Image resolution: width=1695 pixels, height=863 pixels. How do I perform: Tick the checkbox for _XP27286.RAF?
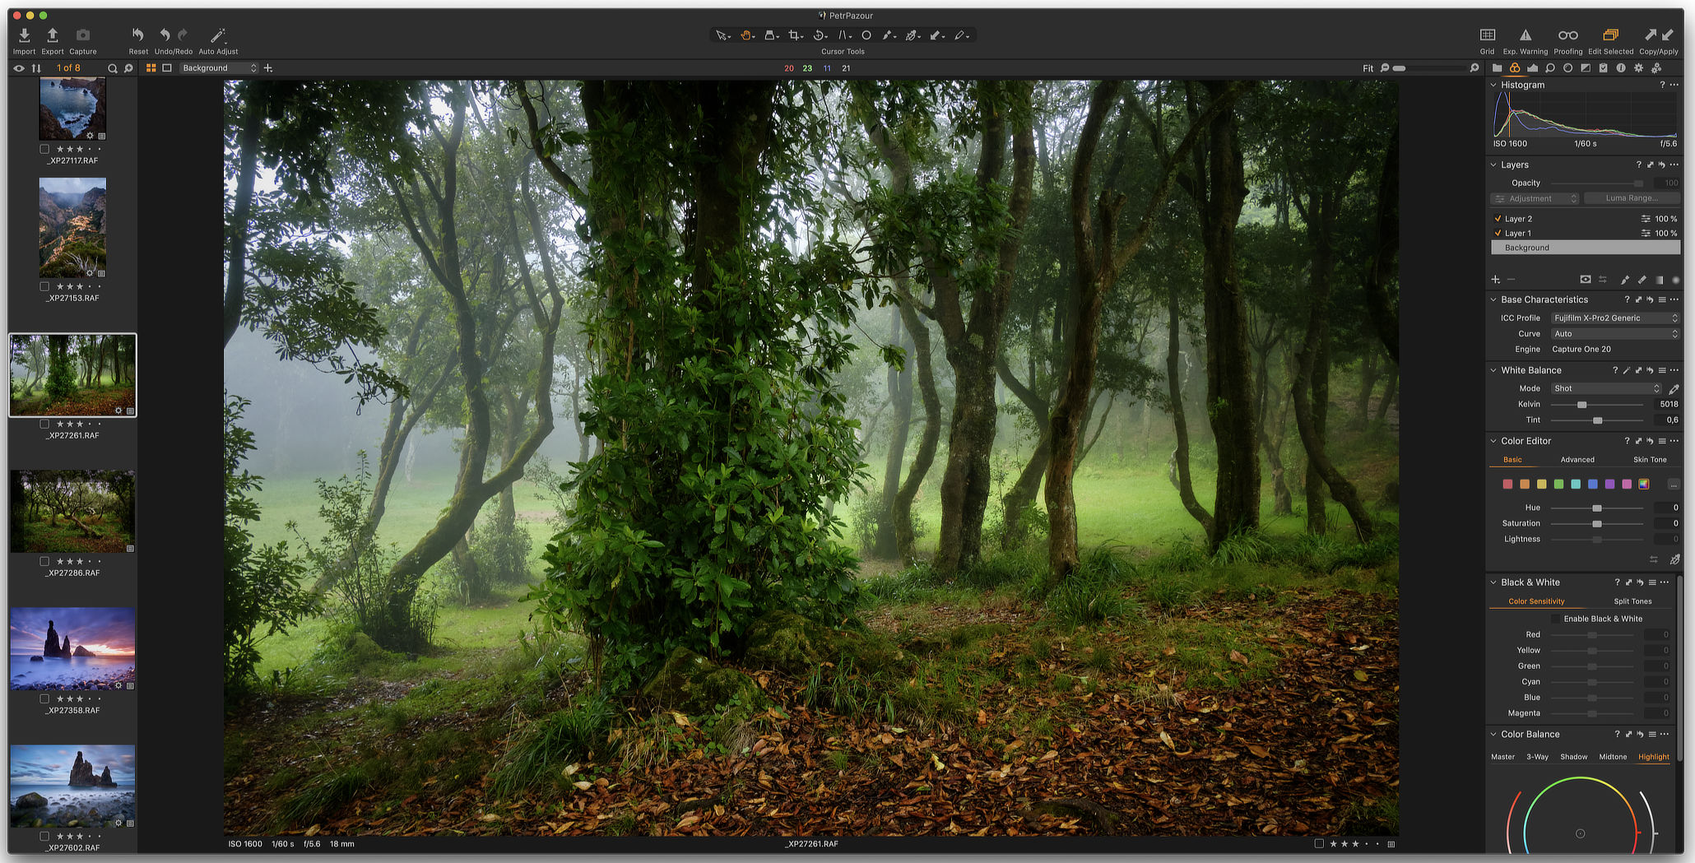tap(44, 562)
